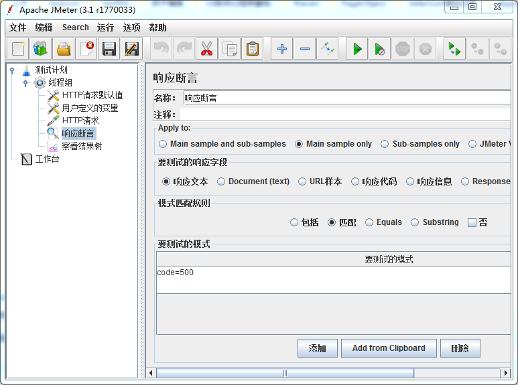Select Sub-samples only radio
The width and height of the screenshot is (518, 385).
[x=420, y=144]
